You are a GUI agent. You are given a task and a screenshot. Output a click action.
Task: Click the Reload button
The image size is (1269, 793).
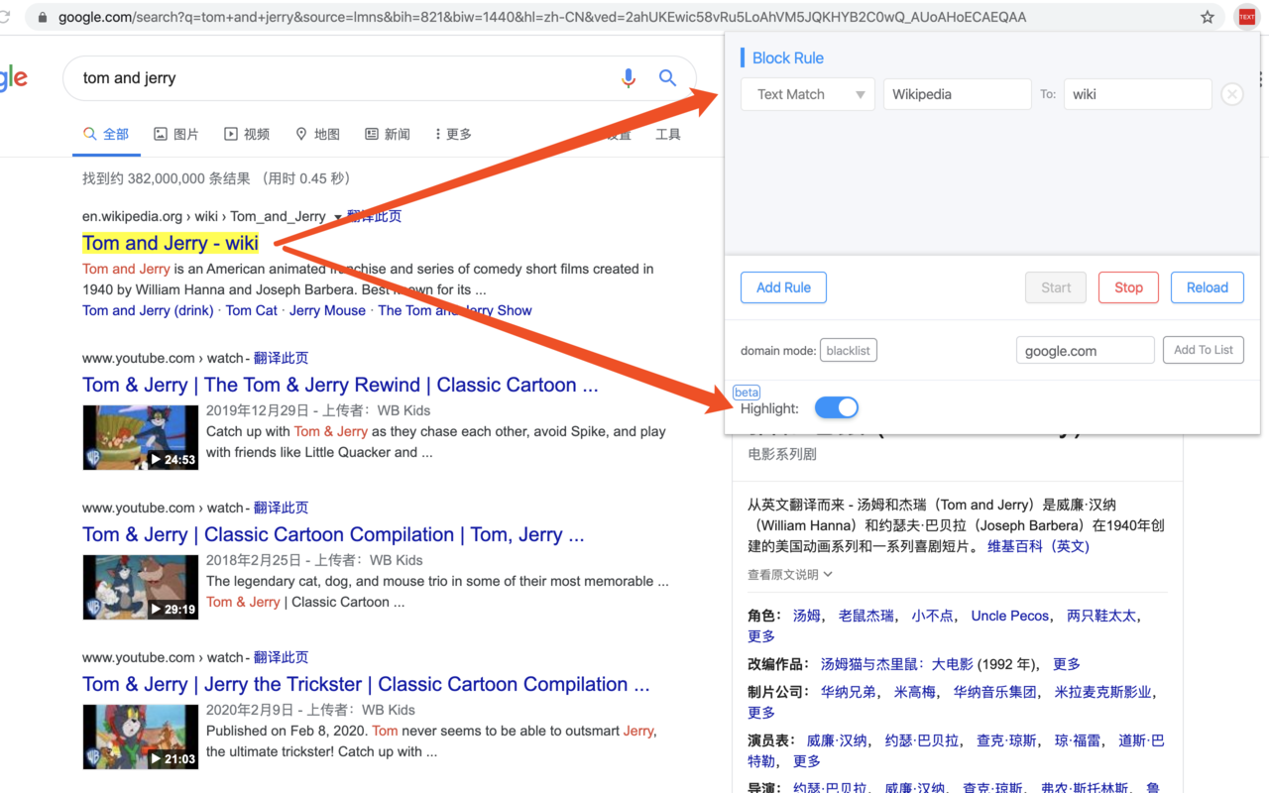click(x=1208, y=287)
